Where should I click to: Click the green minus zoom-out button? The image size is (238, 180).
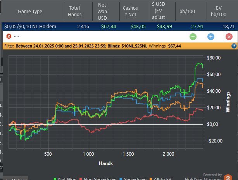tap(193, 37)
